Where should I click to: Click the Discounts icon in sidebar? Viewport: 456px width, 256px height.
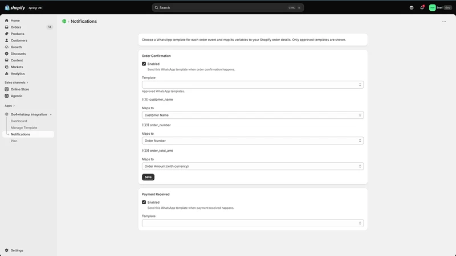click(7, 53)
